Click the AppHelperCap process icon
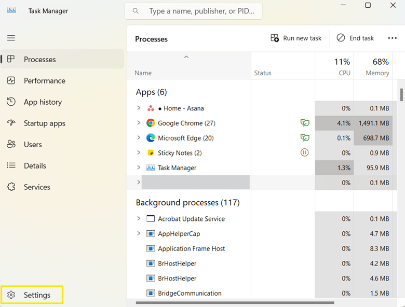This screenshot has height=307, width=405. 151,233
